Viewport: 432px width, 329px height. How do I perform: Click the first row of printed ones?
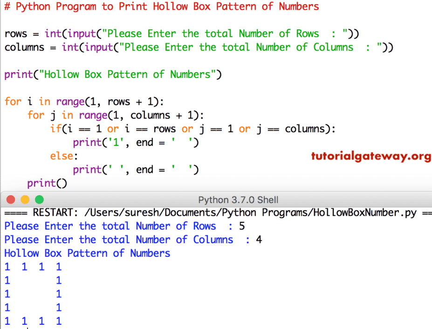[x=33, y=267]
